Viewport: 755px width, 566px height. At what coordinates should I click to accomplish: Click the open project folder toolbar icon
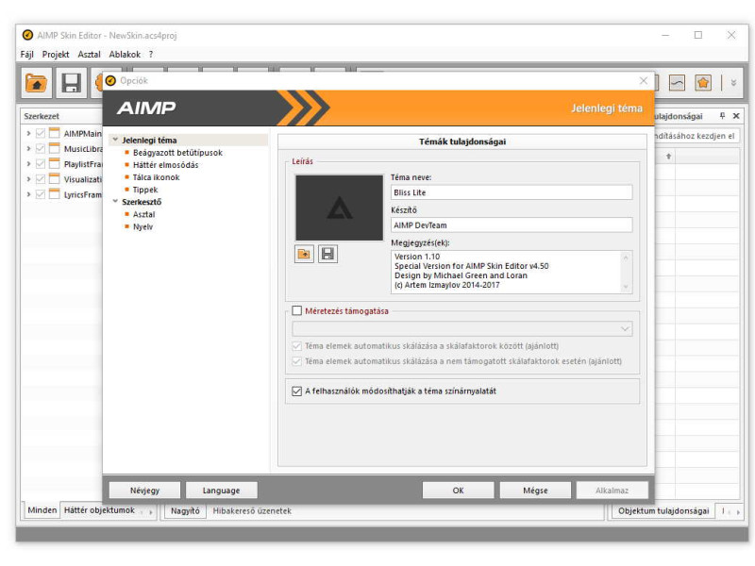click(x=37, y=83)
